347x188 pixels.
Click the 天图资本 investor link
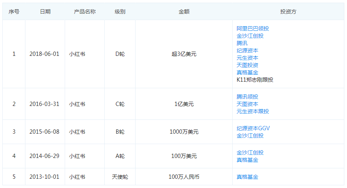coord(247,104)
